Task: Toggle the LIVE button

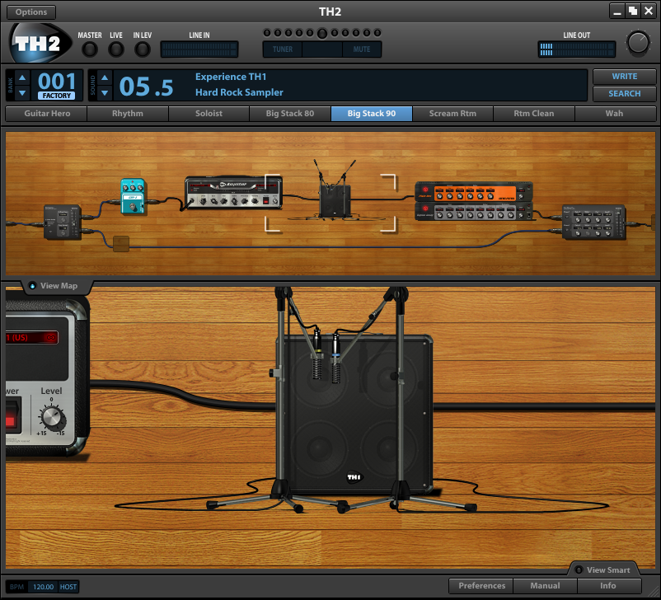Action: coord(116,49)
